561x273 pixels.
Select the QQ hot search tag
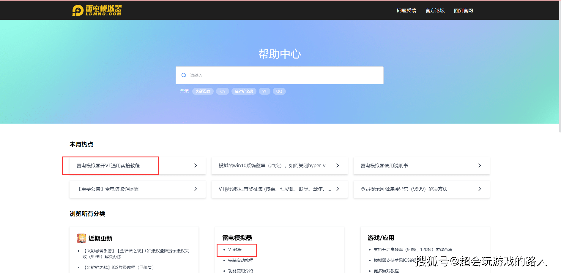(279, 91)
